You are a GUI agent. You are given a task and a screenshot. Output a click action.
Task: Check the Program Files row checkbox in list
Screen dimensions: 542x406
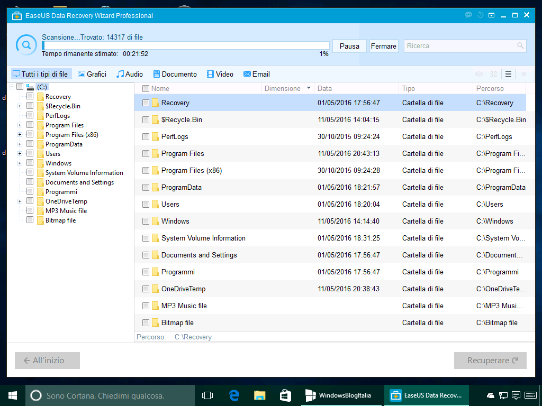pyautogui.click(x=146, y=154)
